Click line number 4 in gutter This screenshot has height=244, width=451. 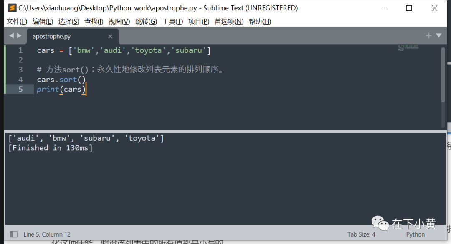point(20,80)
